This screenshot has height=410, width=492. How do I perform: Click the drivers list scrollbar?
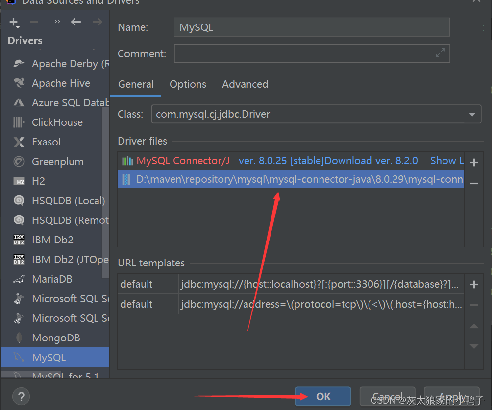click(105, 193)
